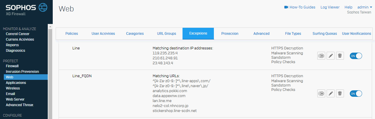Click the Line exception name

pos(76,48)
